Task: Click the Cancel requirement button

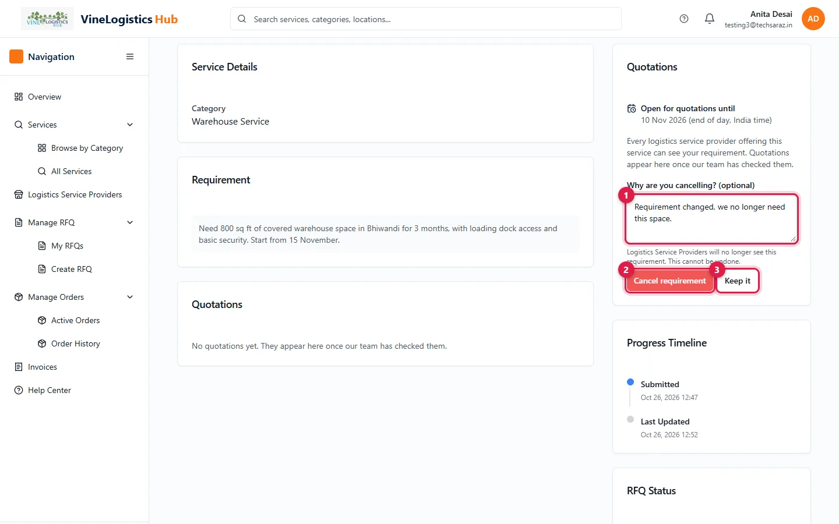Action: (669, 281)
